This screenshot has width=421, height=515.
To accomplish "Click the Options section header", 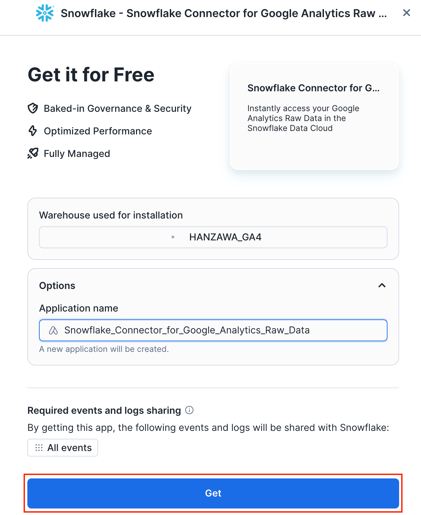I will pos(213,286).
